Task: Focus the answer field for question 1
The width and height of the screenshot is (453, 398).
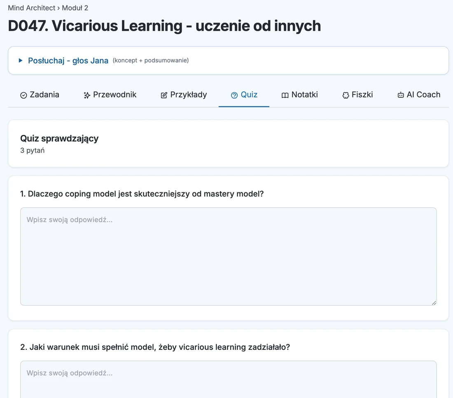Action: (228, 257)
